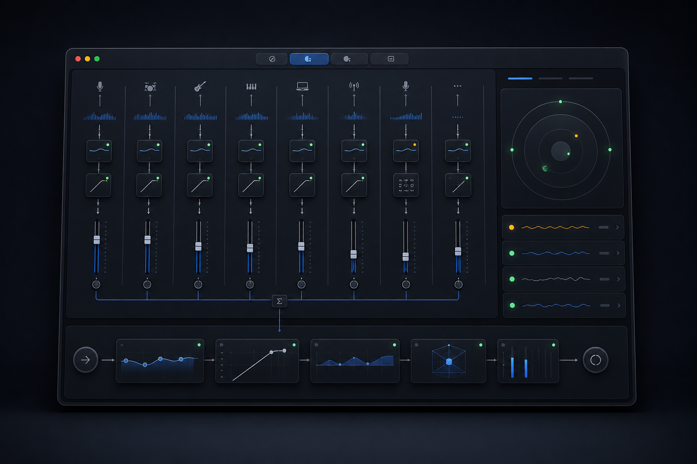Select the green dot on radar's left edge
Viewport: 697px width, 464px height.
(x=512, y=150)
